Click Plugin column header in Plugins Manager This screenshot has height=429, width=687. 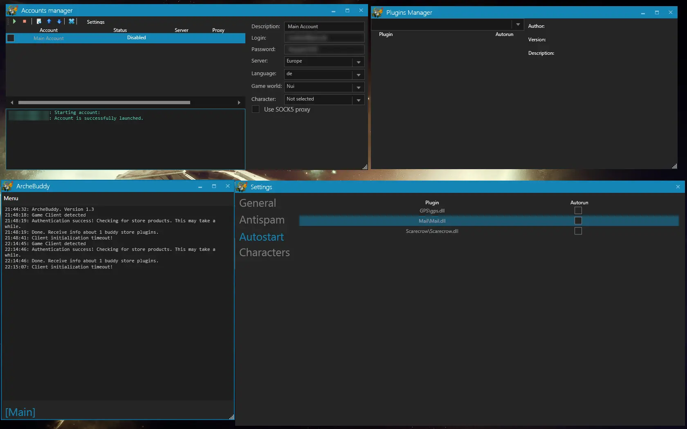[386, 34]
